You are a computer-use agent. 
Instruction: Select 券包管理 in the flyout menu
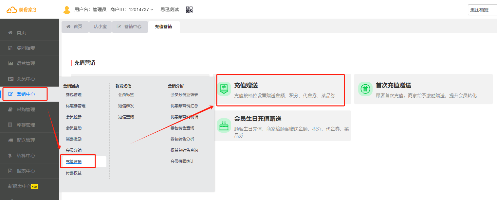point(74,95)
